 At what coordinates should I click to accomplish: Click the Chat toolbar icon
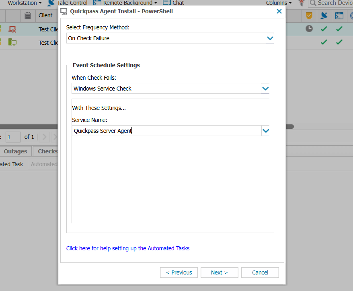coord(167,3)
